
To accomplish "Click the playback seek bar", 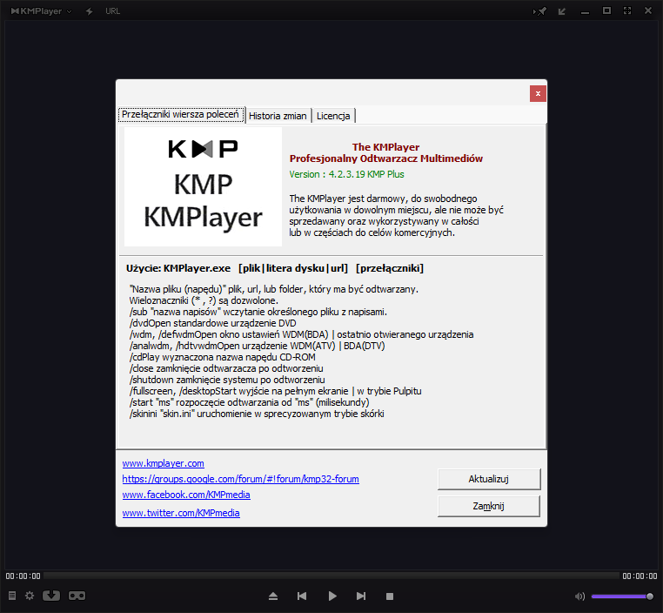I will point(331,576).
